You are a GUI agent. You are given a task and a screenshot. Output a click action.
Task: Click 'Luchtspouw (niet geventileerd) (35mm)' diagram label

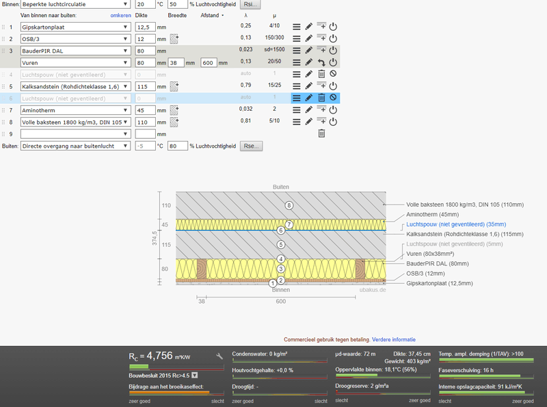click(x=456, y=224)
